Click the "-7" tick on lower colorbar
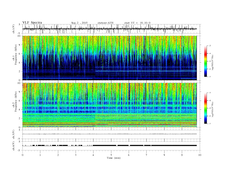Viewport: 225px width, 174px height. (x=209, y=124)
